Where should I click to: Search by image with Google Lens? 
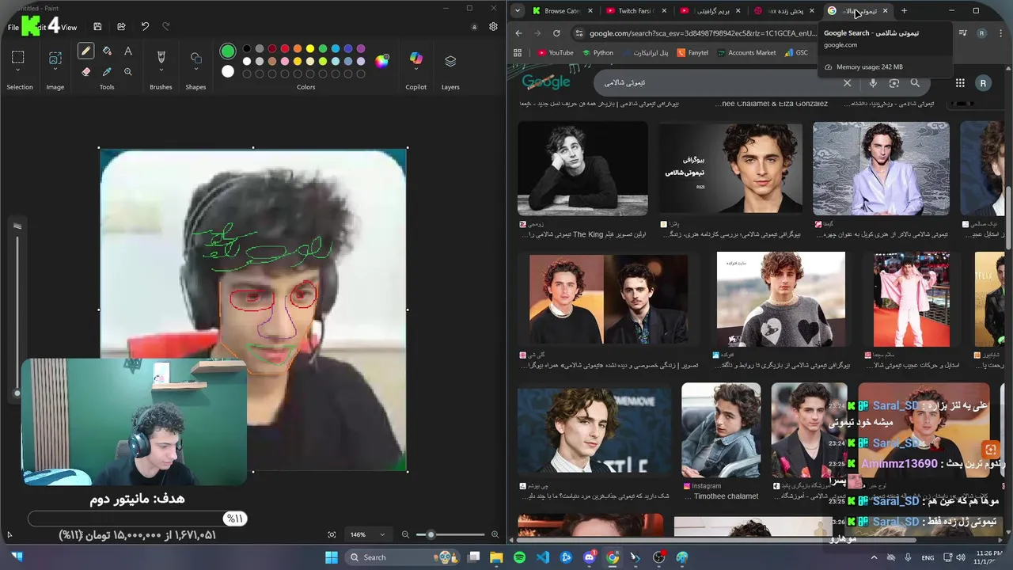894,83
